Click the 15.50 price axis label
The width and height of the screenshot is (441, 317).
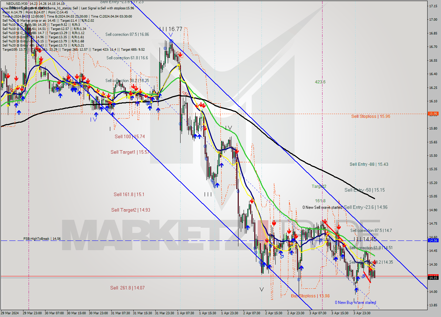[x=433, y=155]
